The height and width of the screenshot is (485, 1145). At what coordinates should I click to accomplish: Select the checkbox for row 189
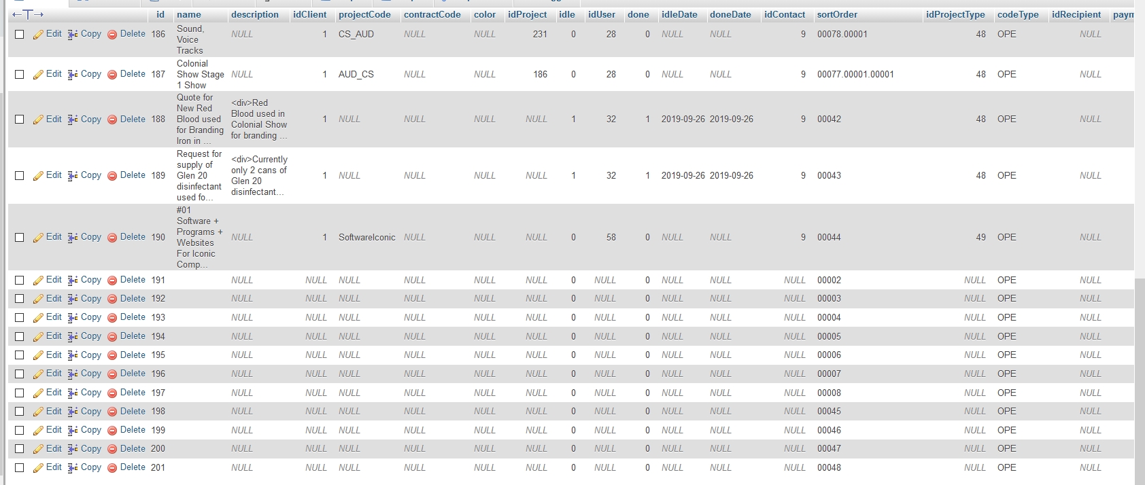click(20, 175)
